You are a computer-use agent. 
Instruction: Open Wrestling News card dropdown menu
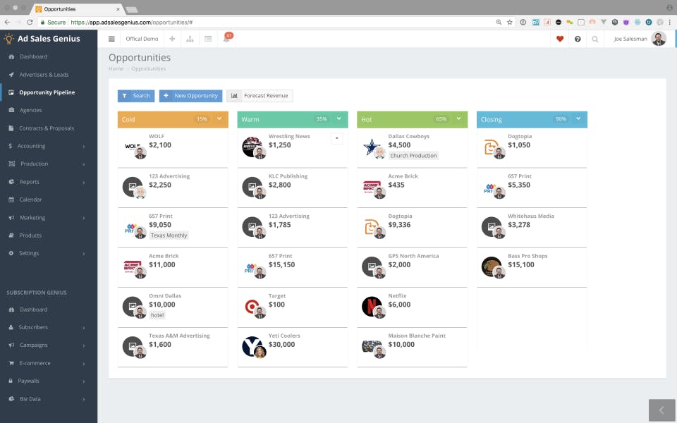click(x=337, y=138)
